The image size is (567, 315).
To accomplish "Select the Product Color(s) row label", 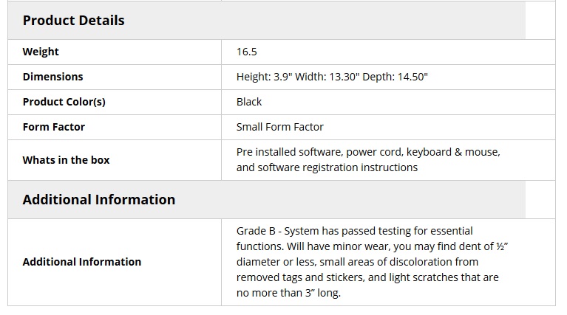I will (x=64, y=102).
